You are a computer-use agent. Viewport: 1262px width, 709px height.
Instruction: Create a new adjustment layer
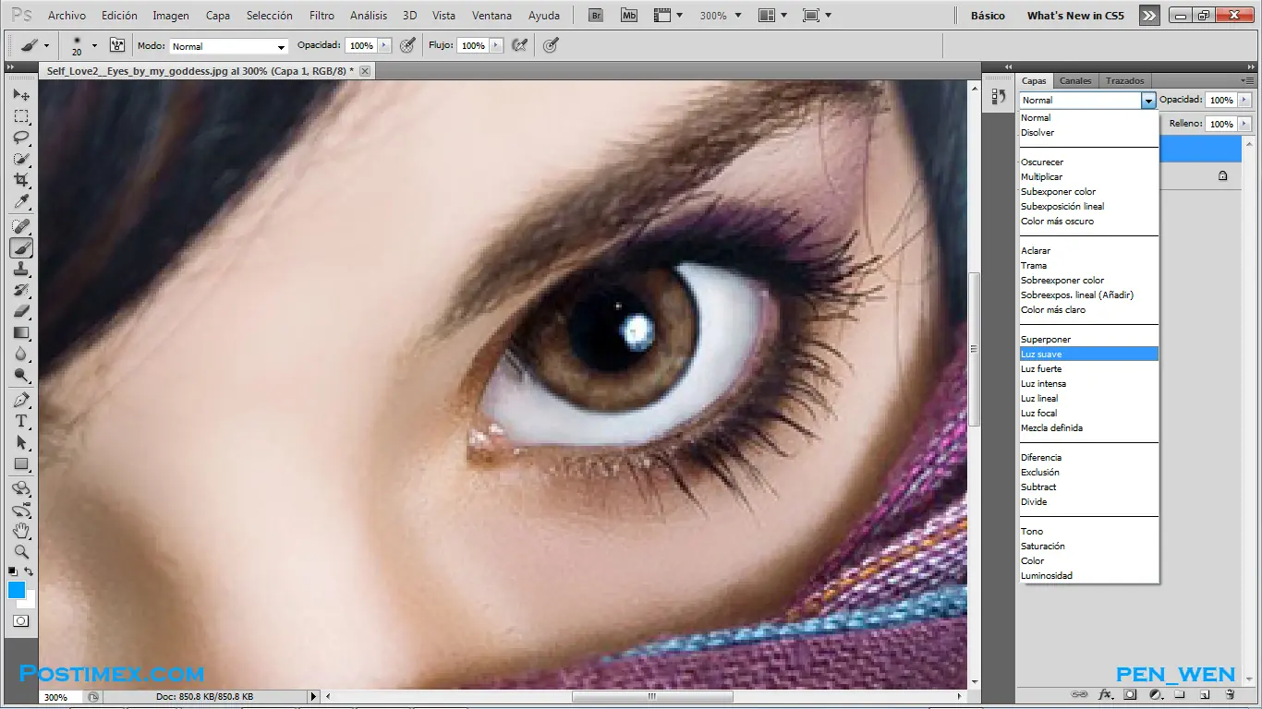tap(1155, 694)
